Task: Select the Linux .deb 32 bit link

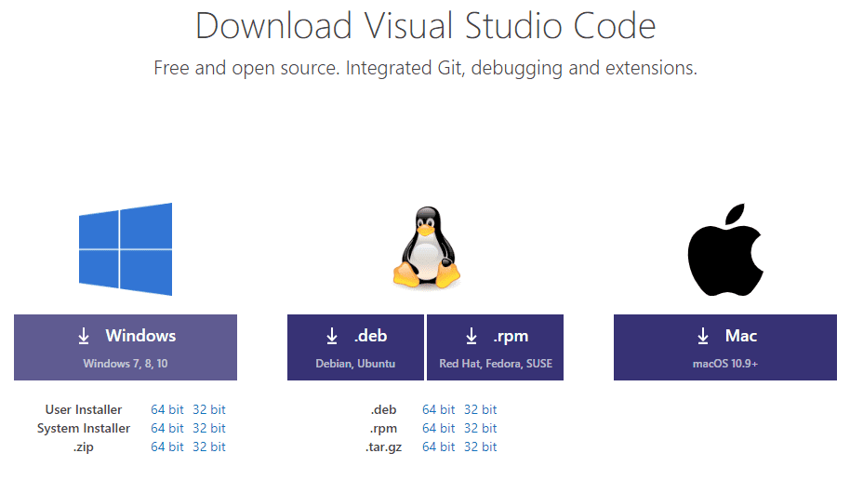Action: coord(481,409)
